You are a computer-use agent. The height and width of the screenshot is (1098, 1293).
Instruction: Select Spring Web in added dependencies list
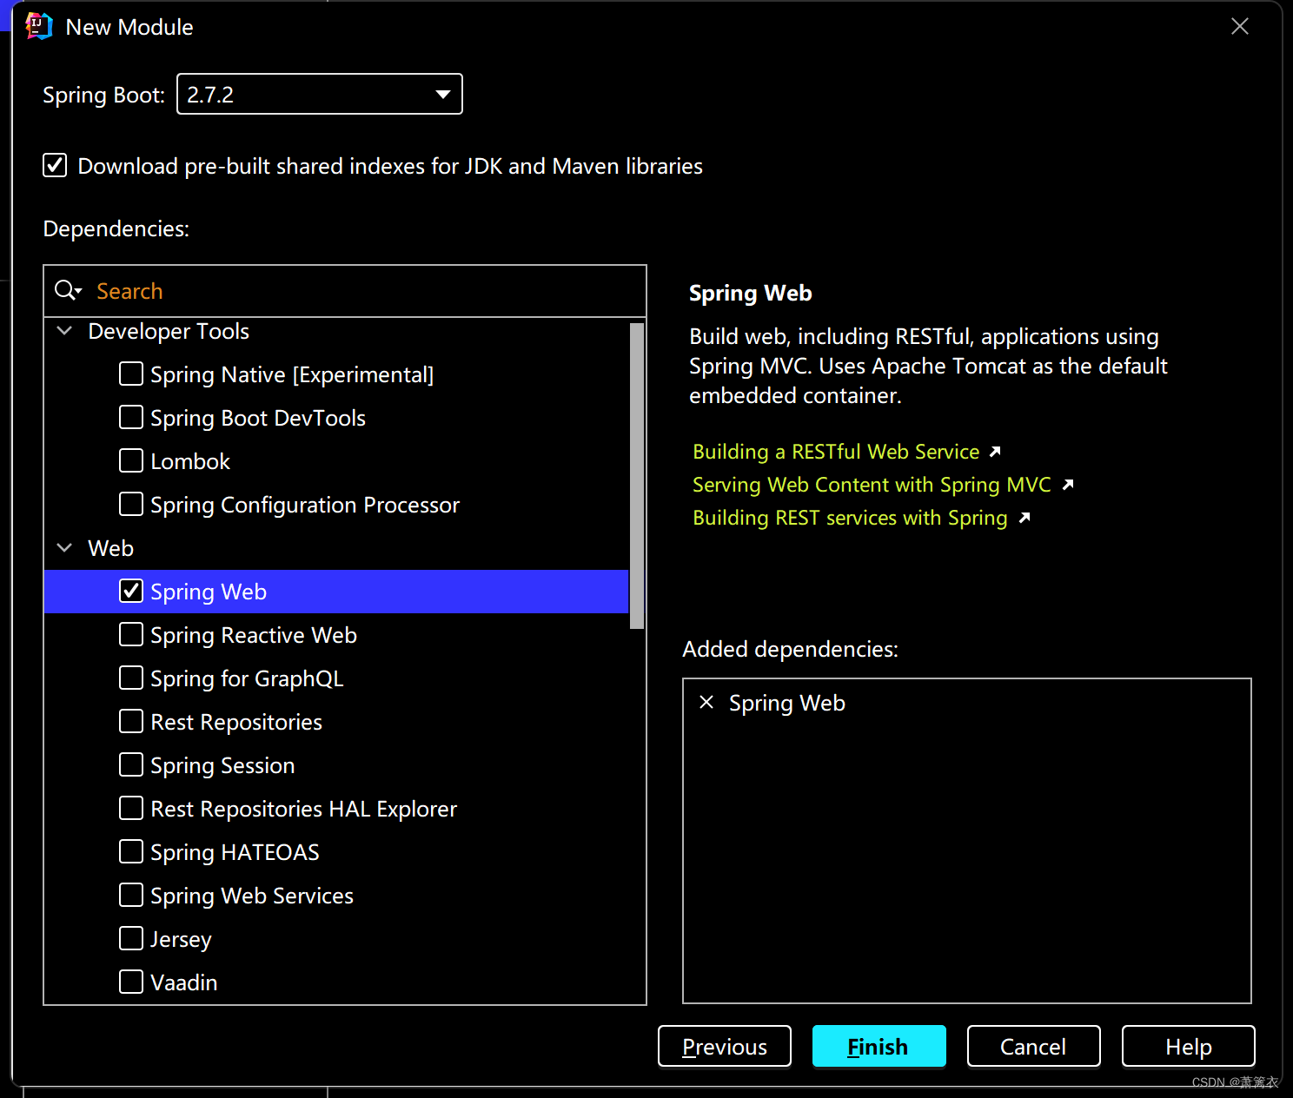(x=786, y=703)
